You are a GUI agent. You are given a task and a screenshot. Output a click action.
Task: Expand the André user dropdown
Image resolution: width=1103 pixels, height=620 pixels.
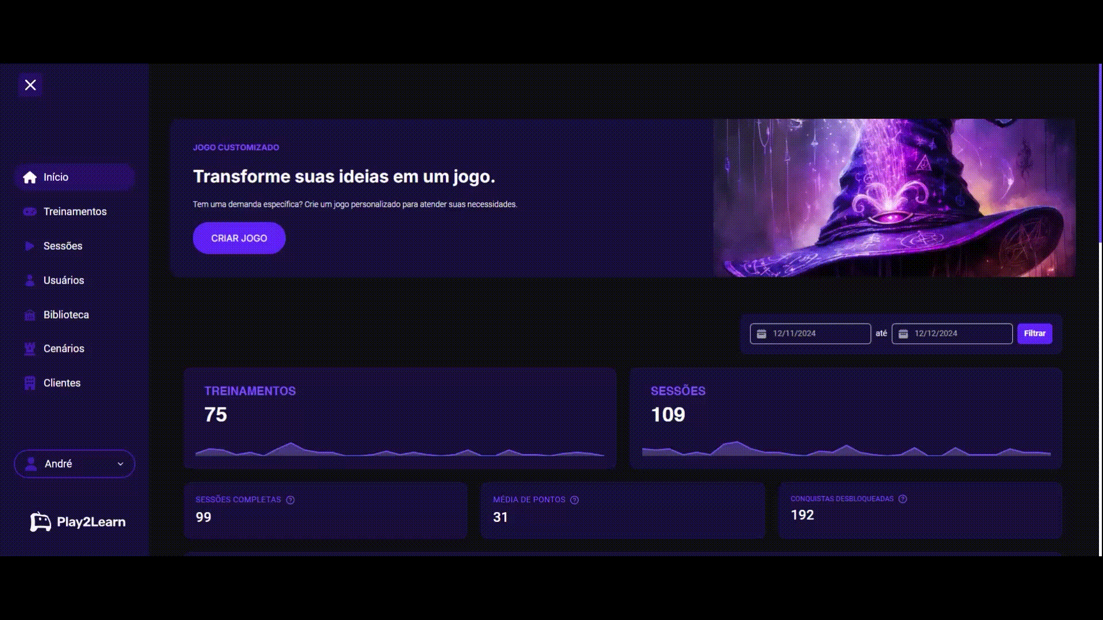point(75,464)
